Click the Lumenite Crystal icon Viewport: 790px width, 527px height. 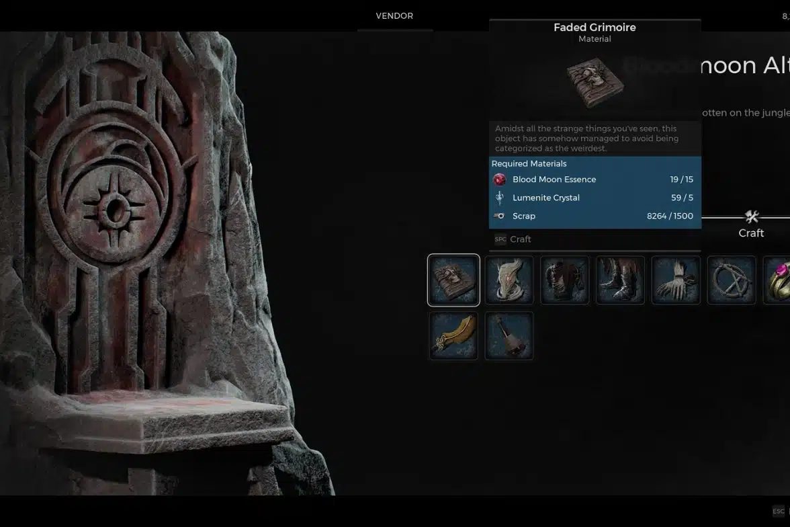point(499,198)
